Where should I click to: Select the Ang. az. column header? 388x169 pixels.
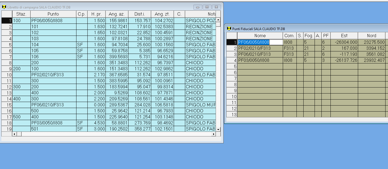117,14
